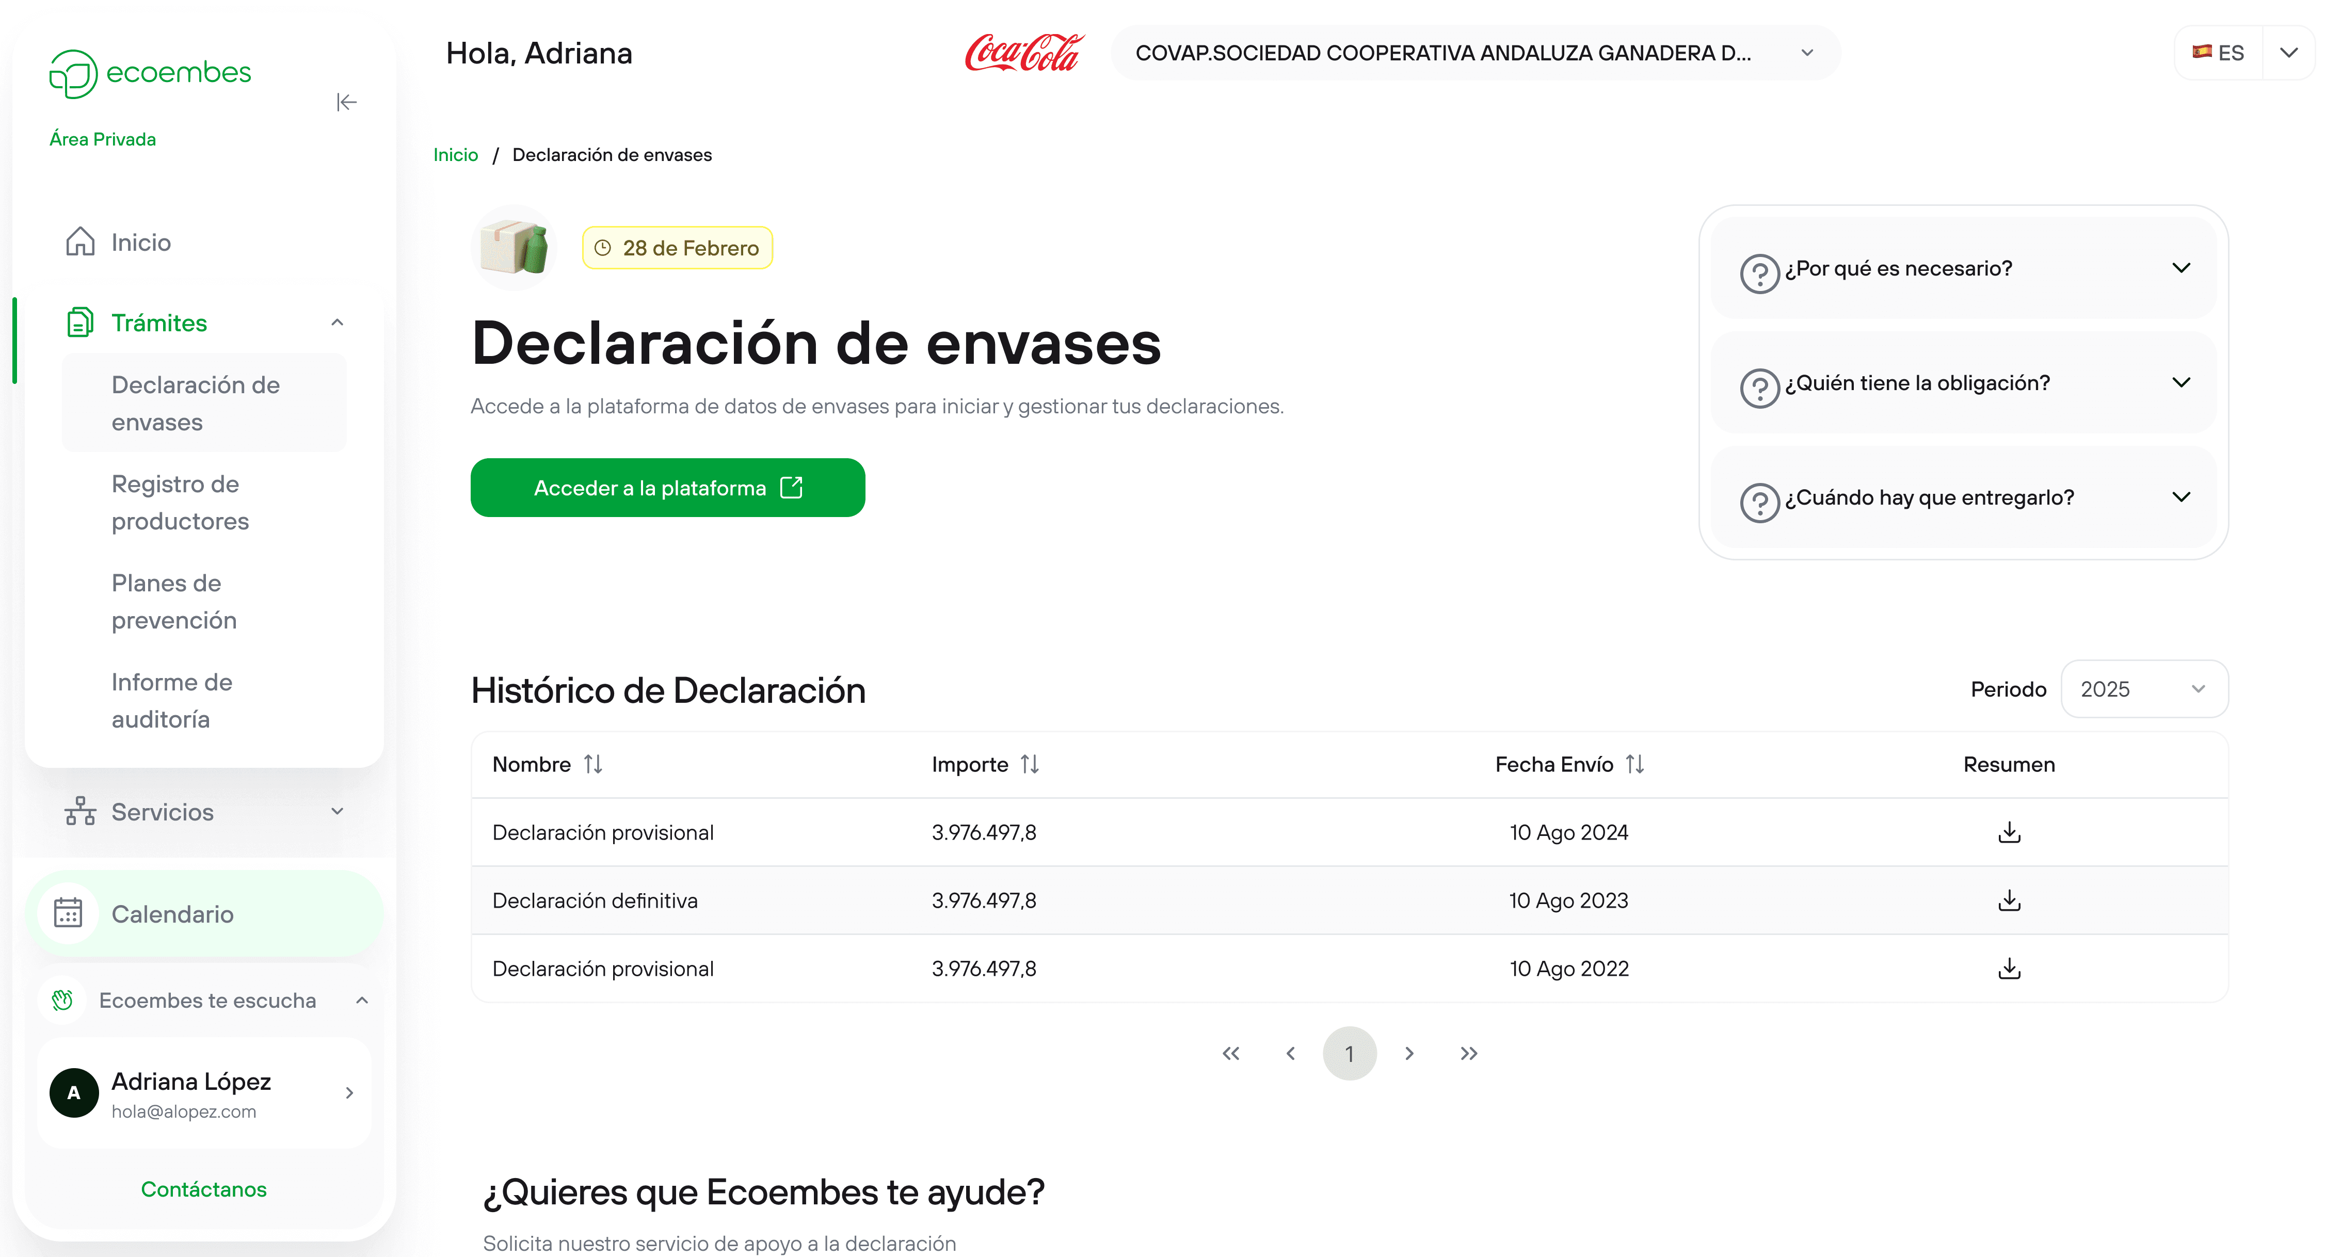This screenshot has width=2341, height=1257.
Task: Collapse the sidebar with the arrow icon
Action: tap(346, 102)
